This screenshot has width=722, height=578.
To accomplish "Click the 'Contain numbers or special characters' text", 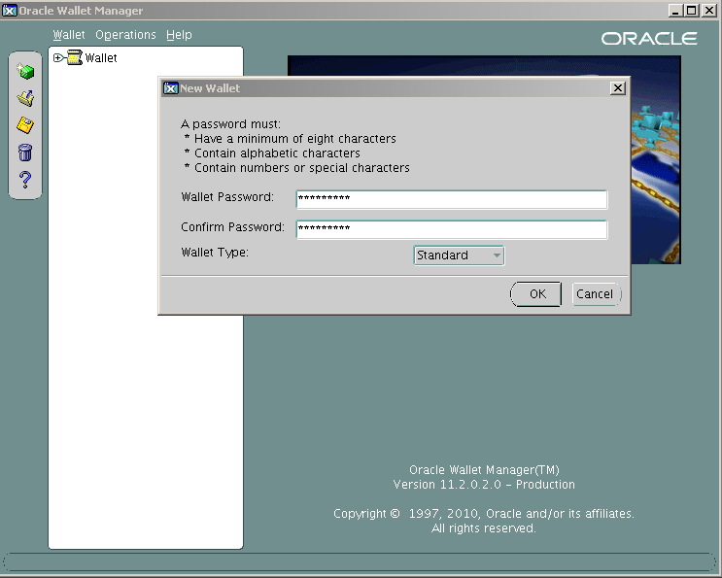I will (x=302, y=168).
